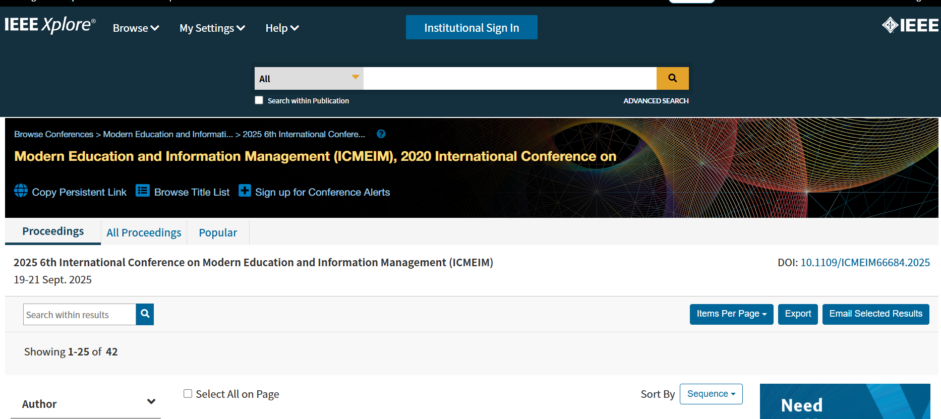Check Select All on Page
This screenshot has height=419, width=941.
[188, 394]
